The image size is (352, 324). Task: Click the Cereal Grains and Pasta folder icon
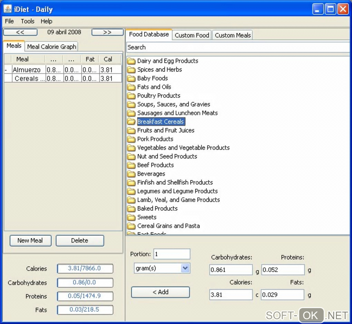(x=131, y=226)
